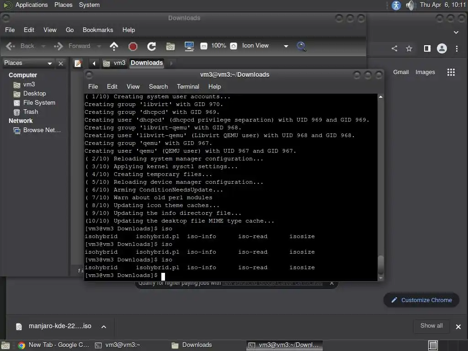Open Computer location toolbar icon

tap(189, 46)
